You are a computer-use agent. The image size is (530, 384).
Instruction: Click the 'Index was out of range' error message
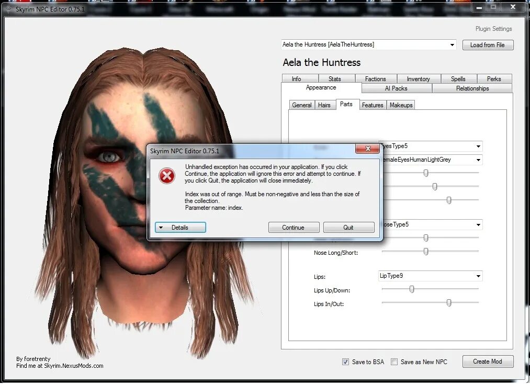[x=272, y=201]
